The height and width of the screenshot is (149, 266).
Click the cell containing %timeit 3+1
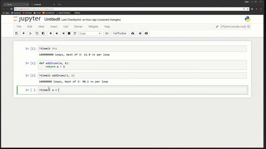point(142,49)
